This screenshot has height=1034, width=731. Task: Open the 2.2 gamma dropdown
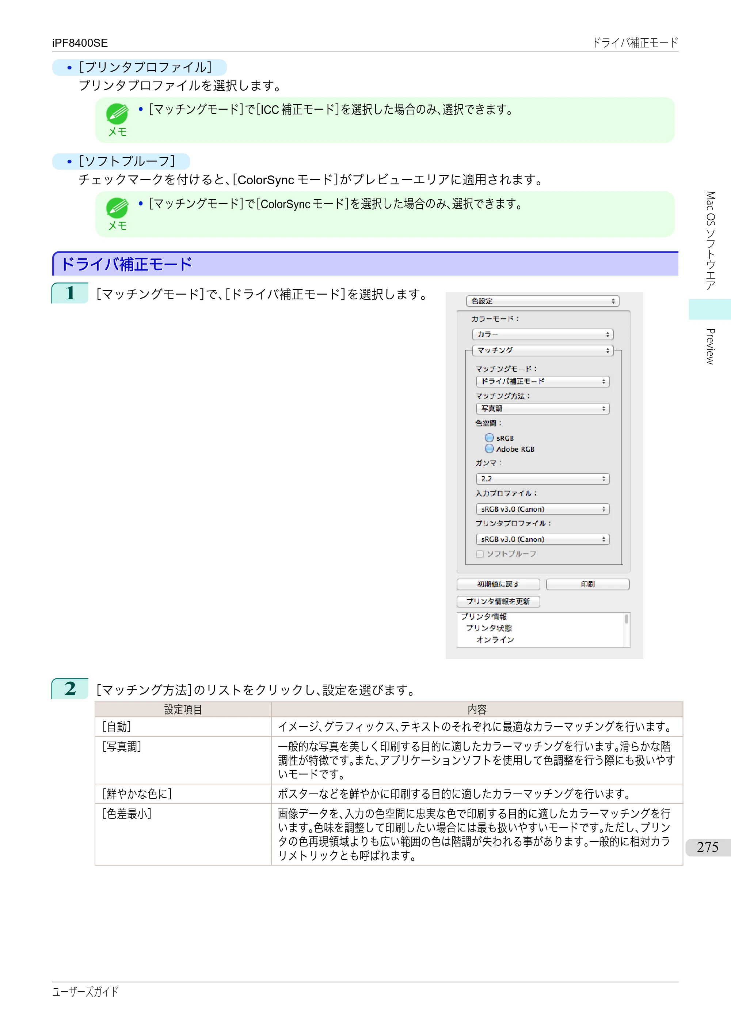[542, 479]
